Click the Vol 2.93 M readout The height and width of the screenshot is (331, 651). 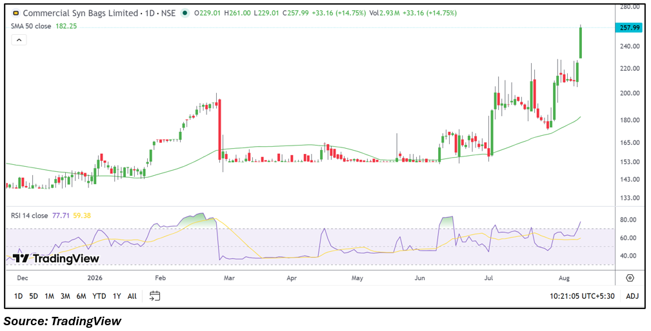385,14
